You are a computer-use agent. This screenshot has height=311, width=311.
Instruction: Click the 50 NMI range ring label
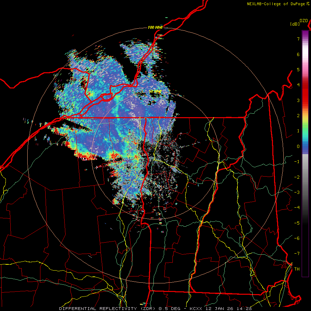tap(155, 92)
